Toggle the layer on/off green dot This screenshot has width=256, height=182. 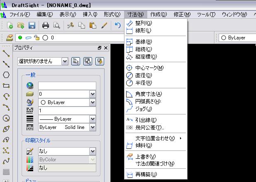20,38
